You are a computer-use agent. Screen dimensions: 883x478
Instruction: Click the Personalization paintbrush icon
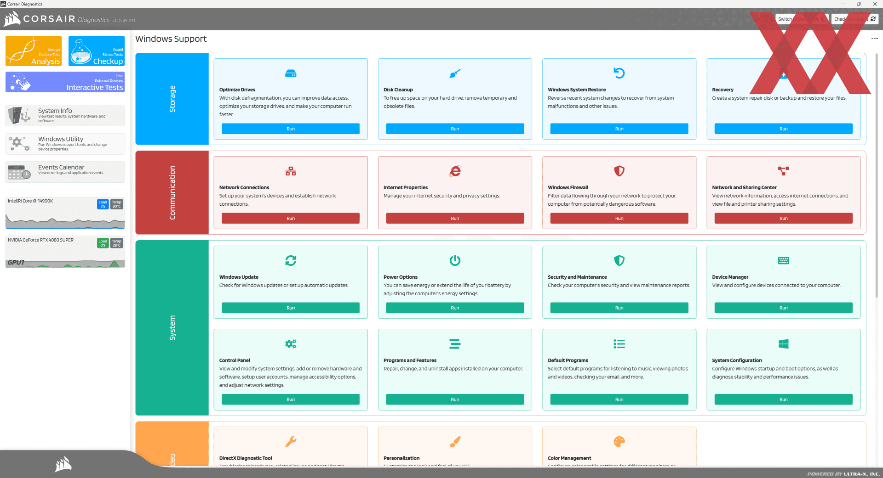(x=455, y=442)
